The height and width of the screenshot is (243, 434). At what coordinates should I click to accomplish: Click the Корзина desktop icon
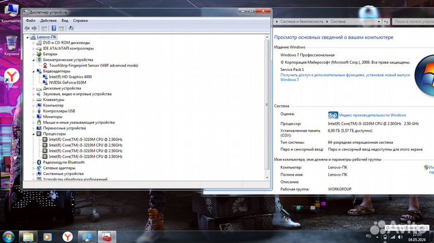(x=11, y=46)
